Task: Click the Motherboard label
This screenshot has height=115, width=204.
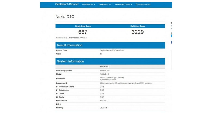Action: point(62,101)
